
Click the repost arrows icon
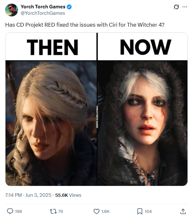point(53,211)
